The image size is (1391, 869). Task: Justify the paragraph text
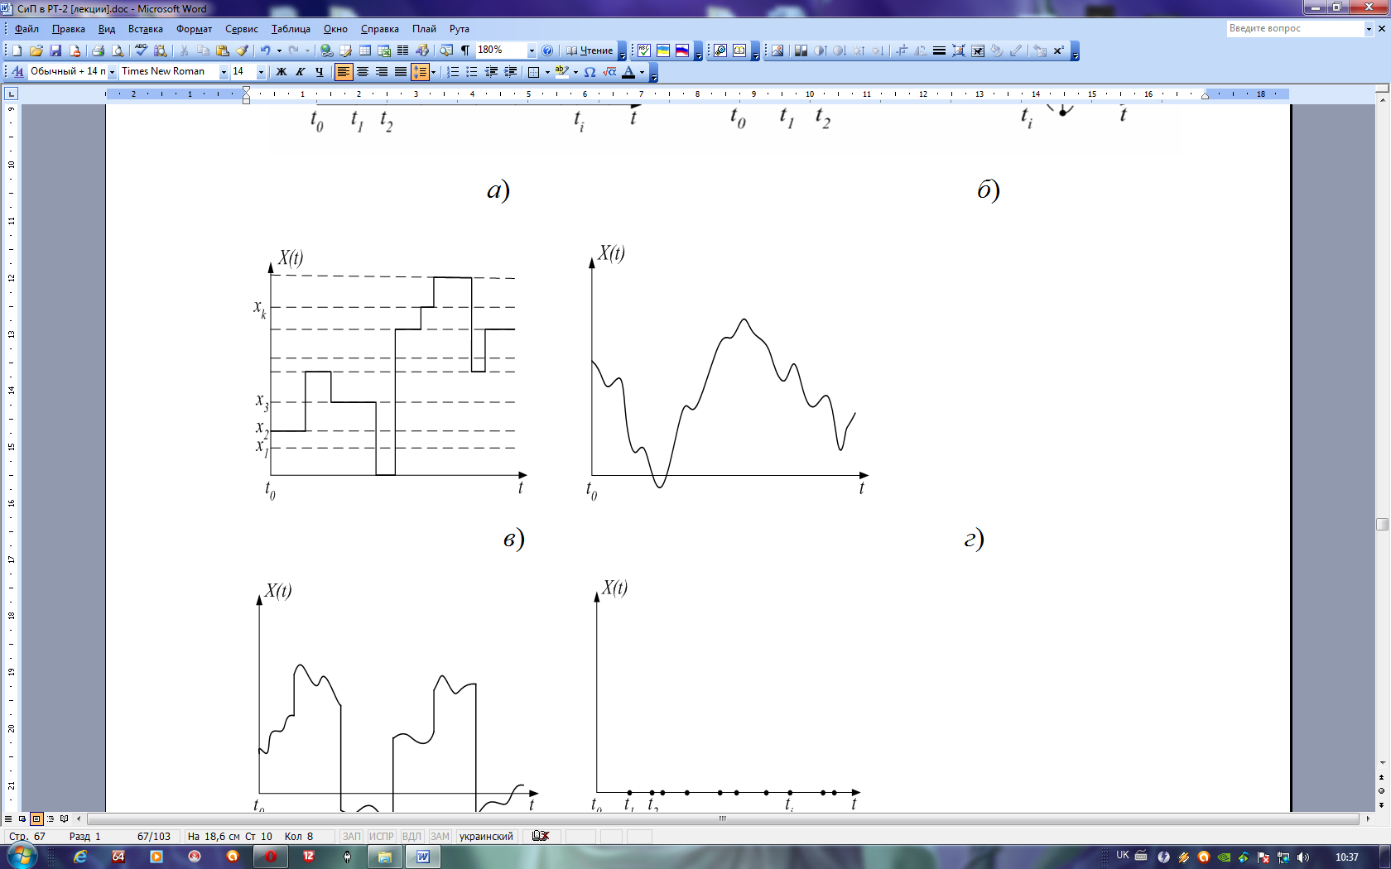[x=401, y=72]
